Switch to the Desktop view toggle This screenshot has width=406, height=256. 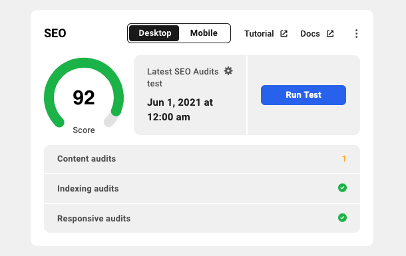coord(154,33)
